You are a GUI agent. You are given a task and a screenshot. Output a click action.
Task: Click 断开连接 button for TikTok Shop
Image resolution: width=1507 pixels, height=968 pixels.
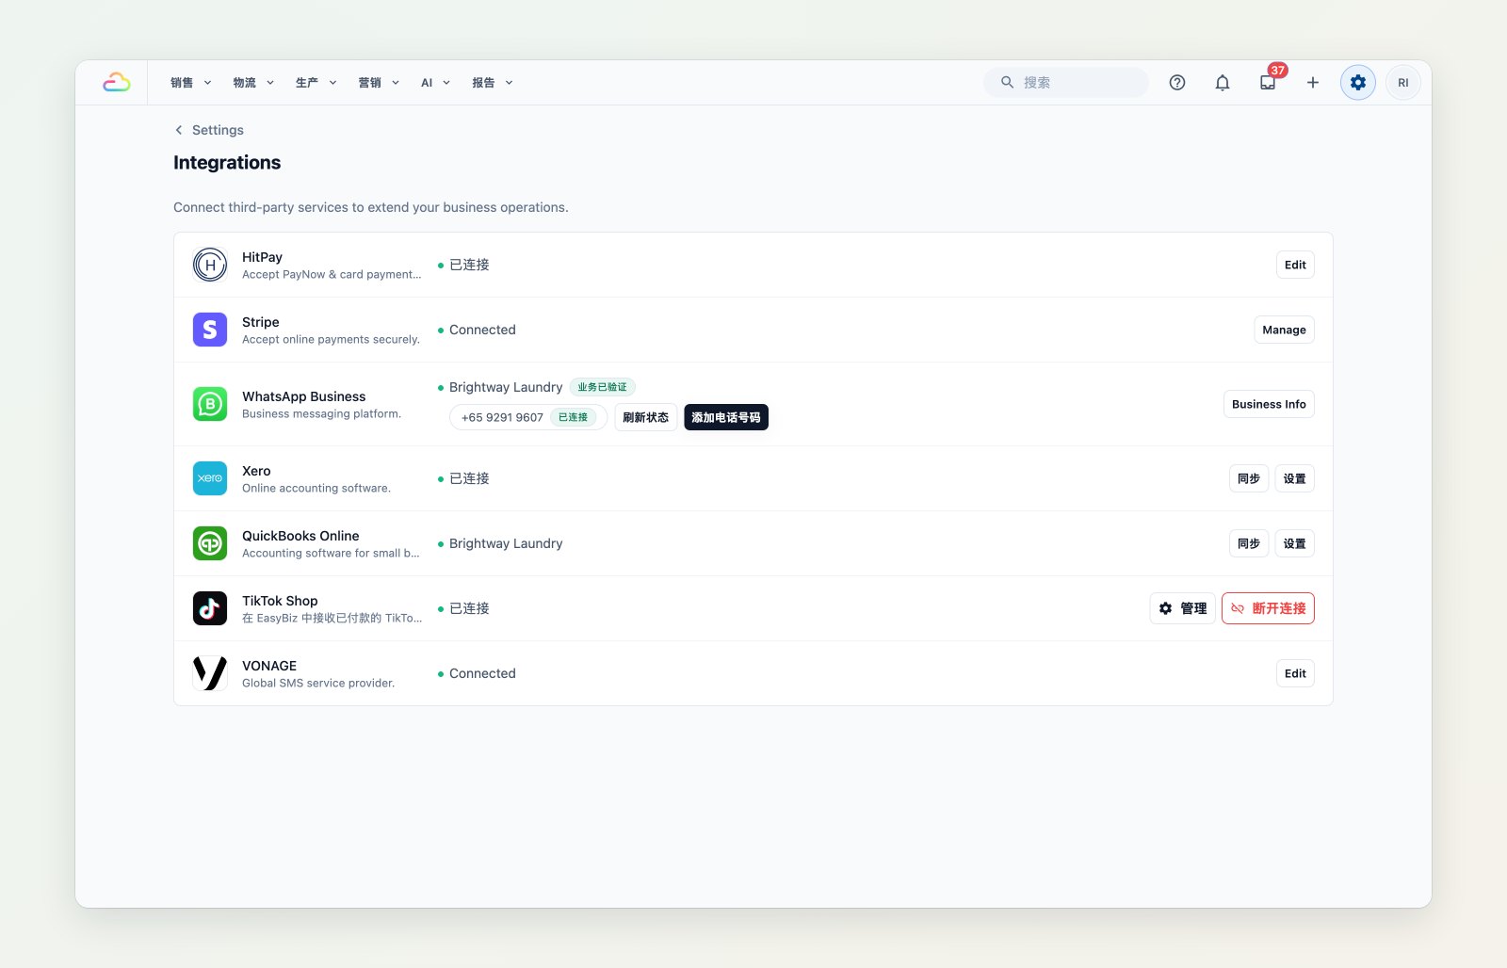(x=1268, y=608)
